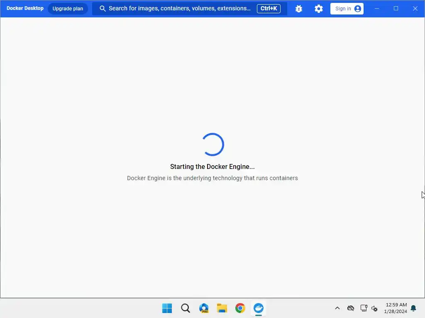Click the Sign in button
425x318 pixels.
coord(347,9)
